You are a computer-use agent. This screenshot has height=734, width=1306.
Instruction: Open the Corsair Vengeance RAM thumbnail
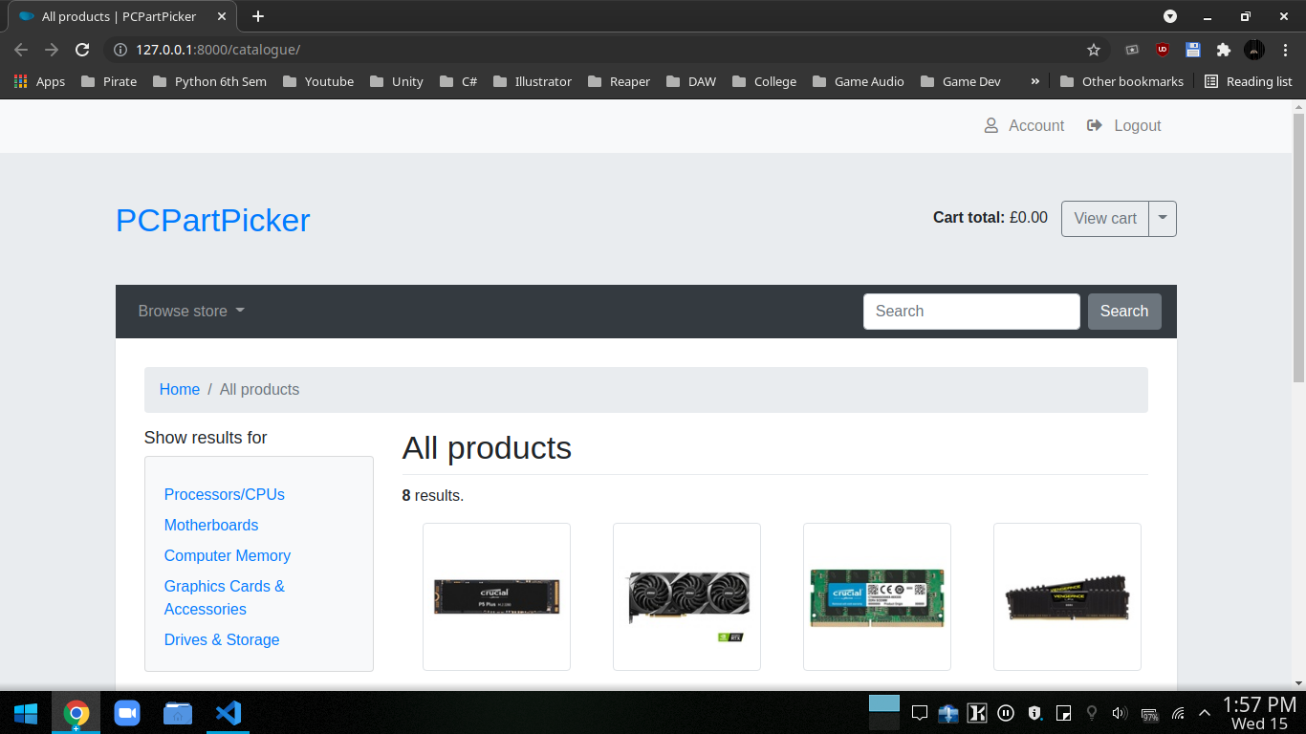point(1067,596)
